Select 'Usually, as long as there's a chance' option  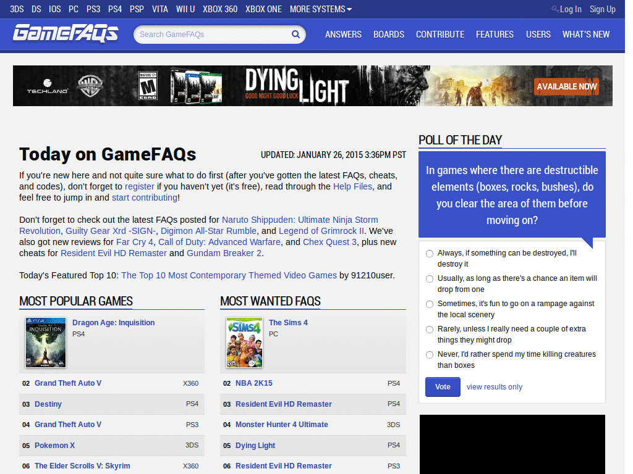(x=430, y=279)
